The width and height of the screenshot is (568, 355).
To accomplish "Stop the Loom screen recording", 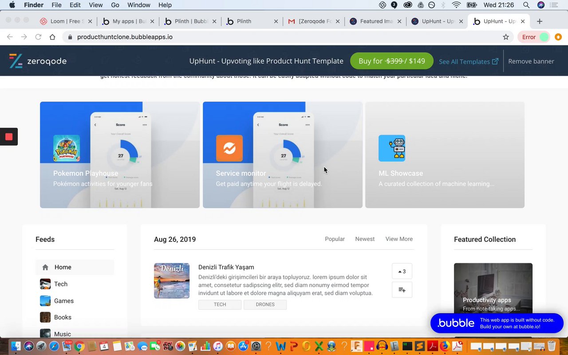I will click(x=9, y=137).
